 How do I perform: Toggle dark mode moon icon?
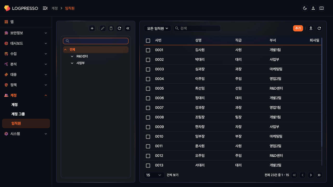(305, 8)
